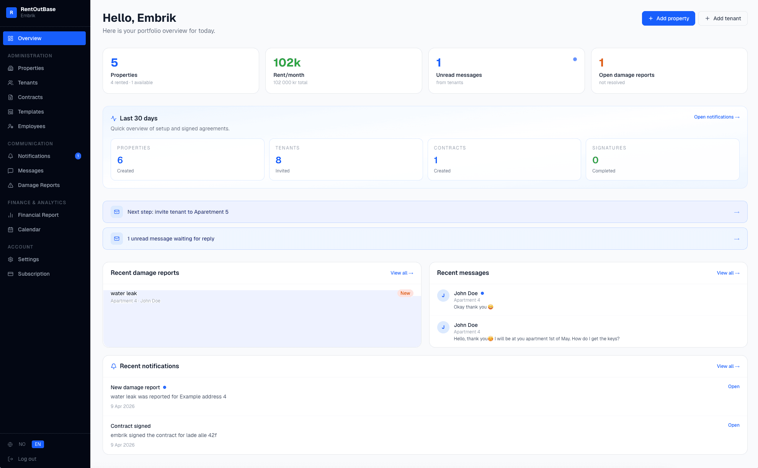Open the invite tenant next step arrow

click(x=737, y=212)
